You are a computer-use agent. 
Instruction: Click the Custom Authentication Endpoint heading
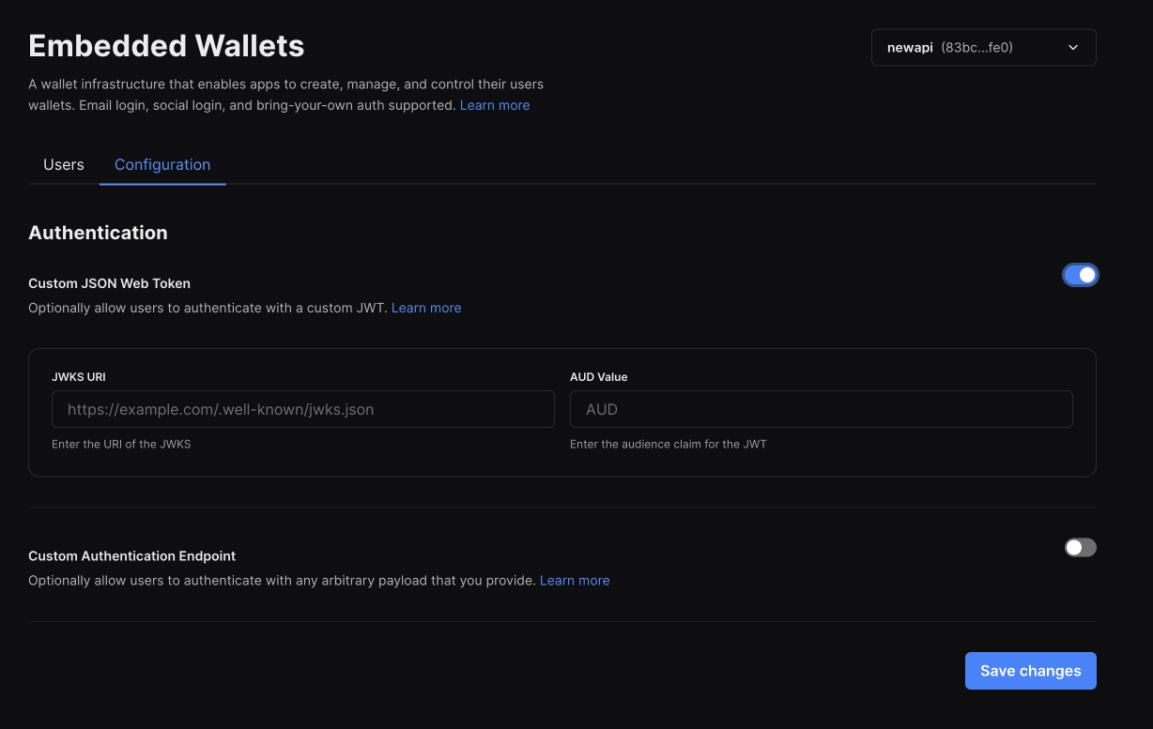click(131, 556)
